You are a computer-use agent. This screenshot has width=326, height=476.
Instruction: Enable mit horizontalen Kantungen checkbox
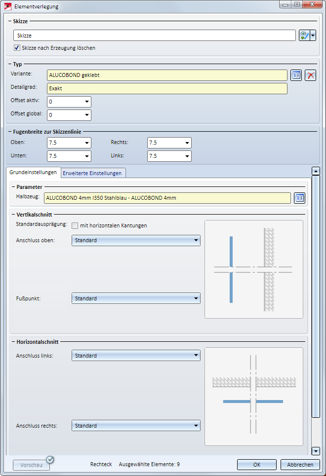[x=75, y=225]
